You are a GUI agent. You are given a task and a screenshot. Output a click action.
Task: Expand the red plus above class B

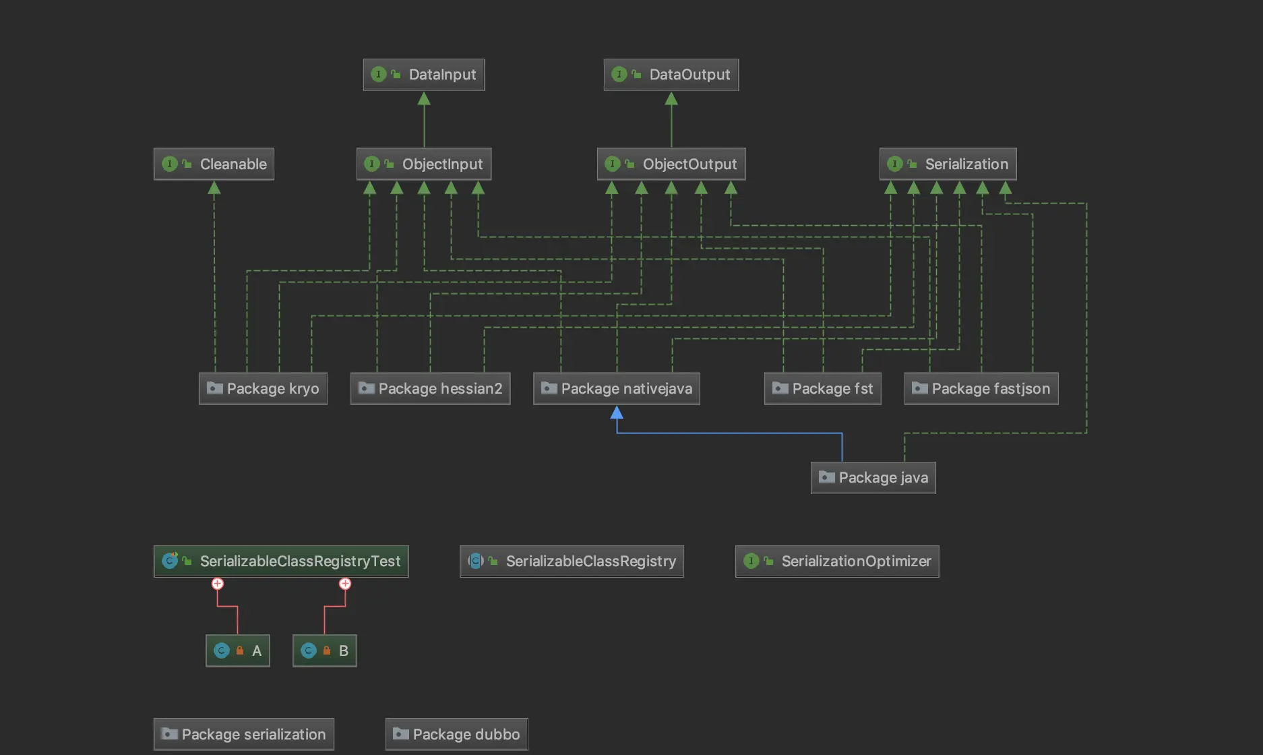tap(346, 584)
